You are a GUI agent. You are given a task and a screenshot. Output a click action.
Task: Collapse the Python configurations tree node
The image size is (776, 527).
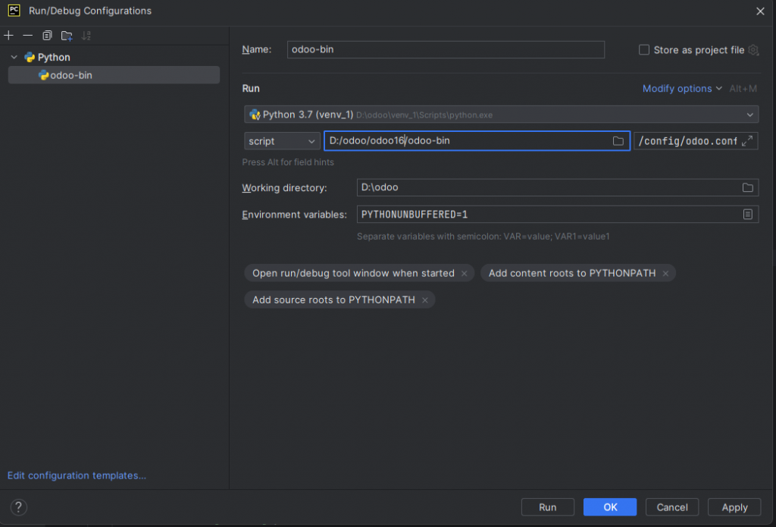point(14,57)
